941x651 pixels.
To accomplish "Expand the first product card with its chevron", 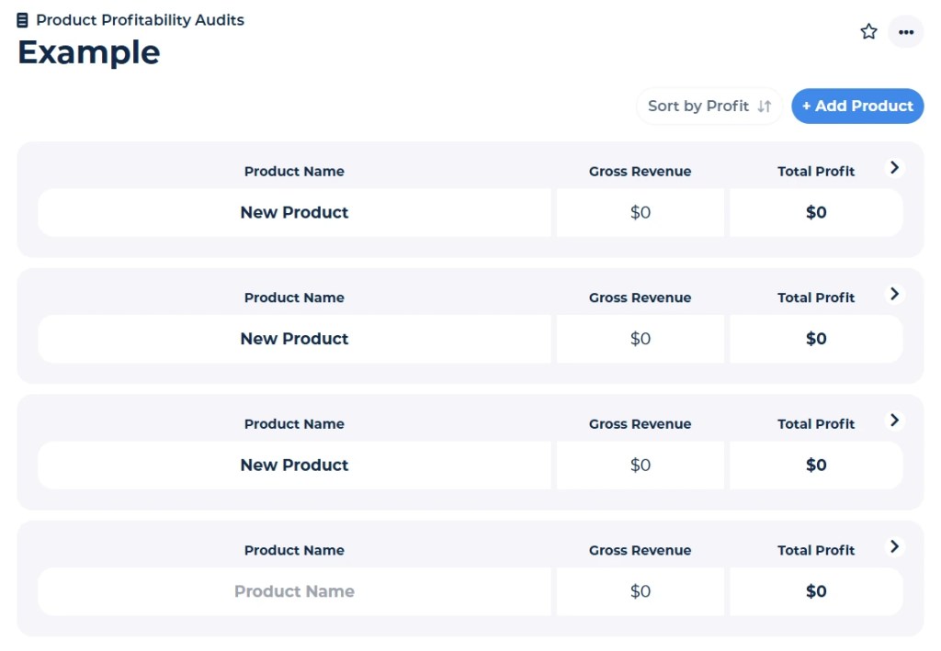I will click(x=894, y=168).
